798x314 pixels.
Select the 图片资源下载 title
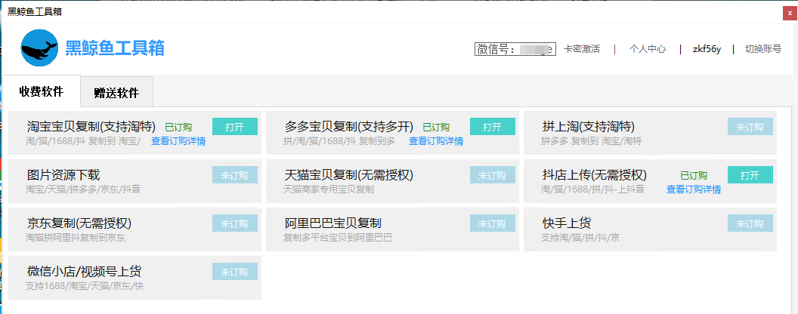click(63, 175)
